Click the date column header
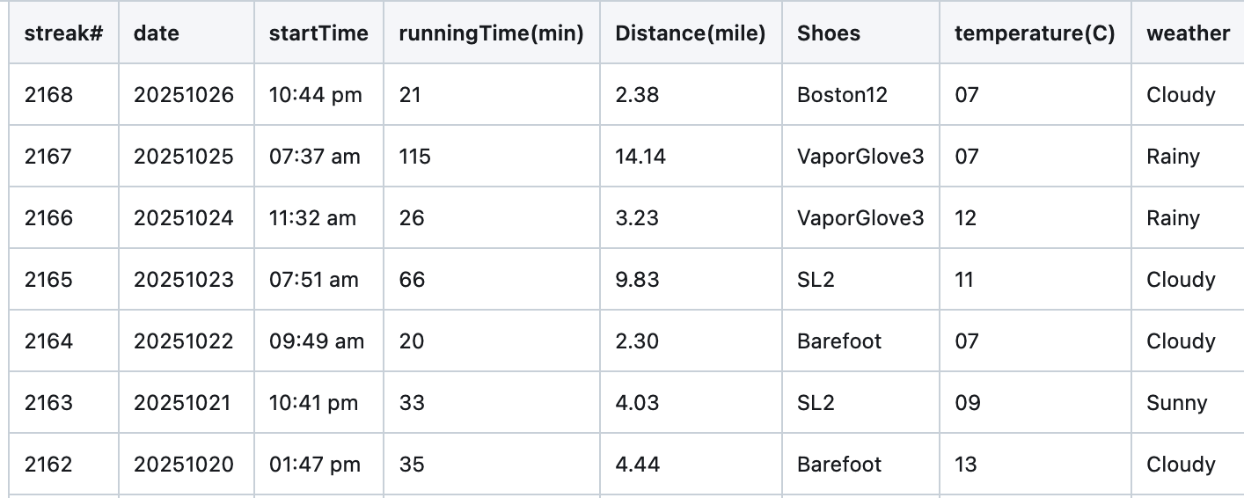Image resolution: width=1244 pixels, height=498 pixels. pyautogui.click(x=157, y=33)
